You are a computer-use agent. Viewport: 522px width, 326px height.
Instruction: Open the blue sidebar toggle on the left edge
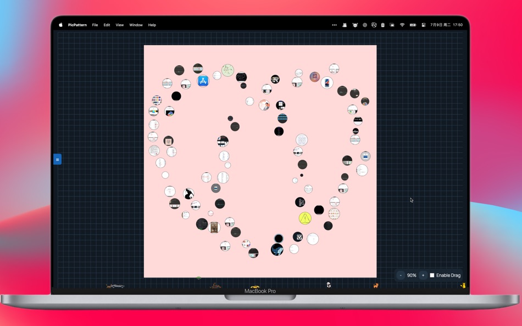click(58, 159)
